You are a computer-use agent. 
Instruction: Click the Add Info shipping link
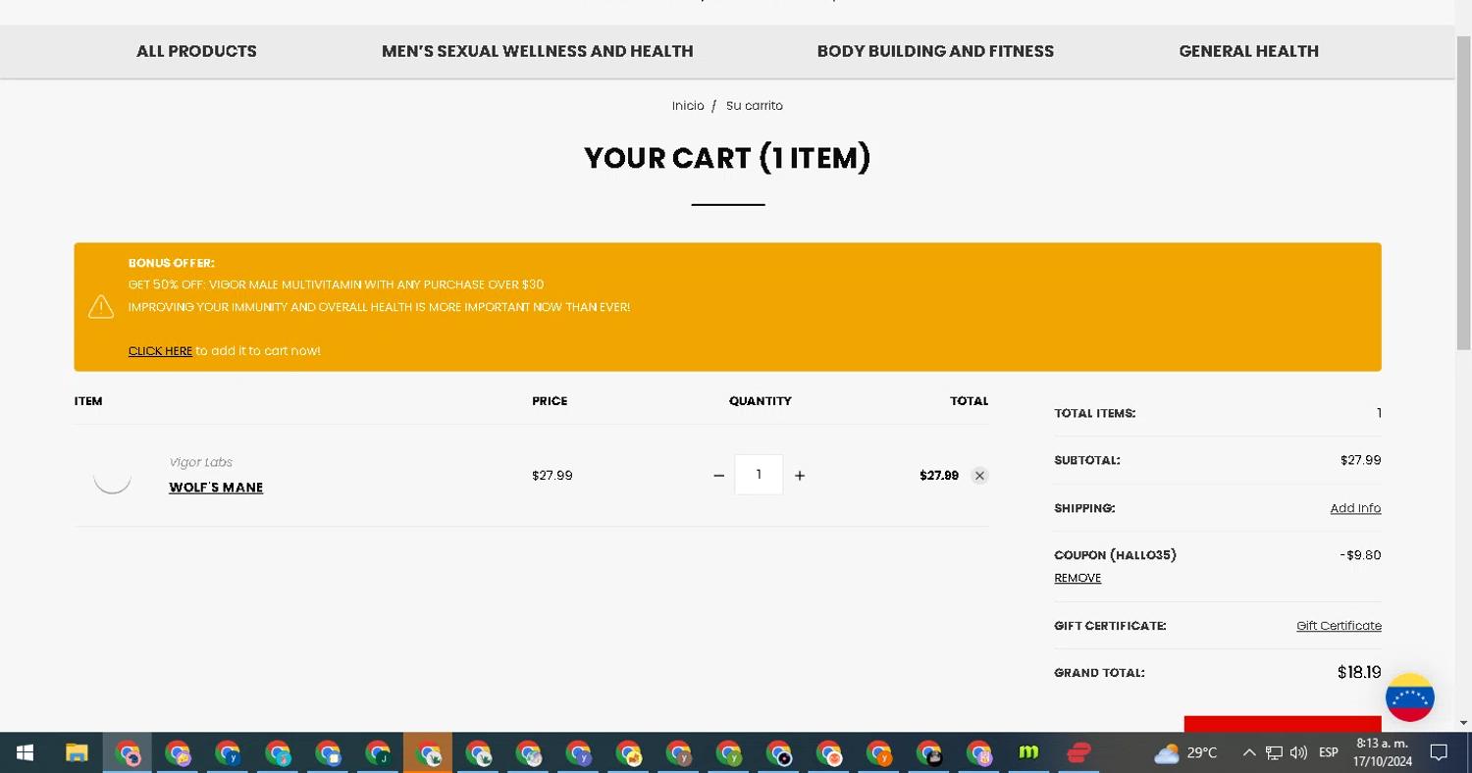coord(1355,508)
